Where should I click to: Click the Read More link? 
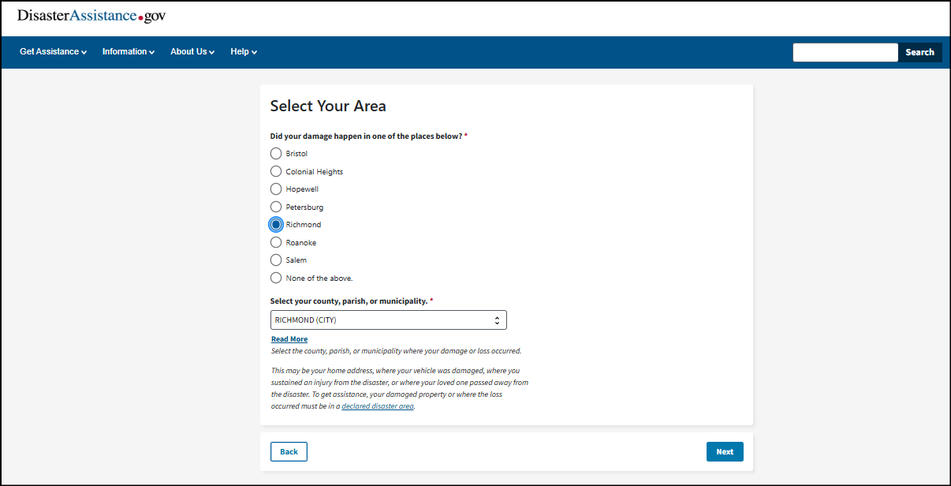289,339
